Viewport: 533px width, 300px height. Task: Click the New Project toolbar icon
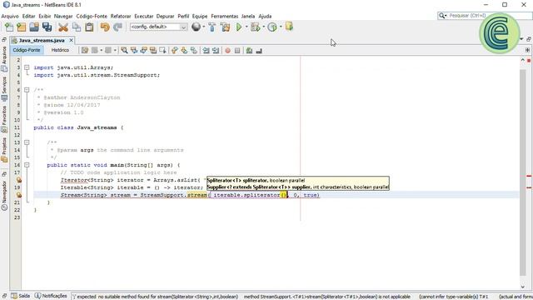pyautogui.click(x=22, y=27)
